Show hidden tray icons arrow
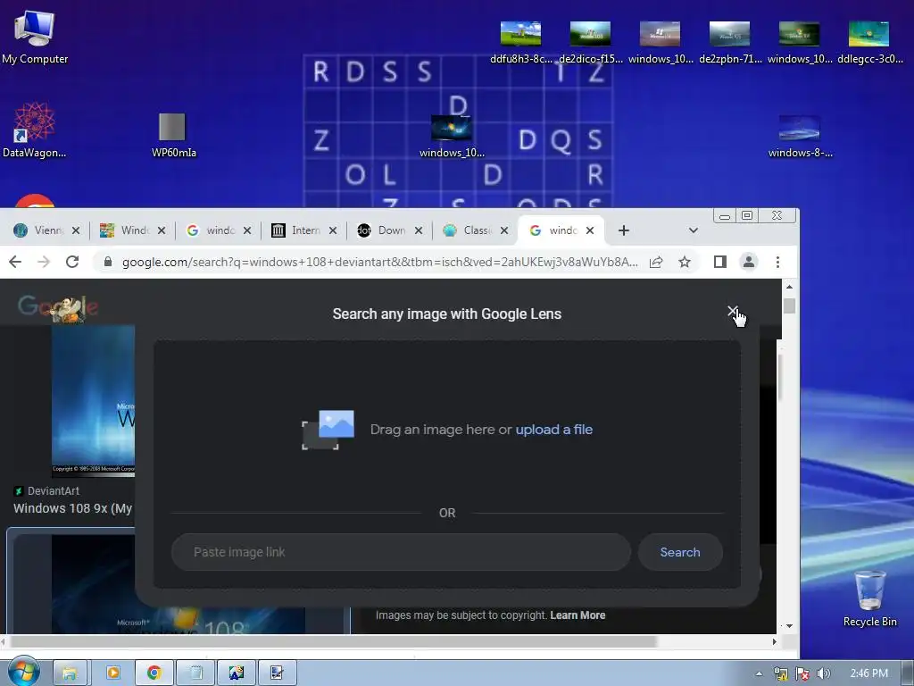This screenshot has width=914, height=686. click(759, 673)
